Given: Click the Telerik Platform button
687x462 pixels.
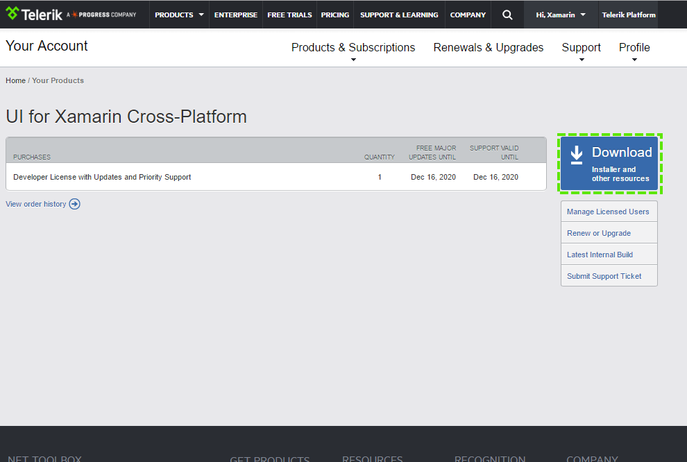Looking at the screenshot, I should (x=628, y=15).
